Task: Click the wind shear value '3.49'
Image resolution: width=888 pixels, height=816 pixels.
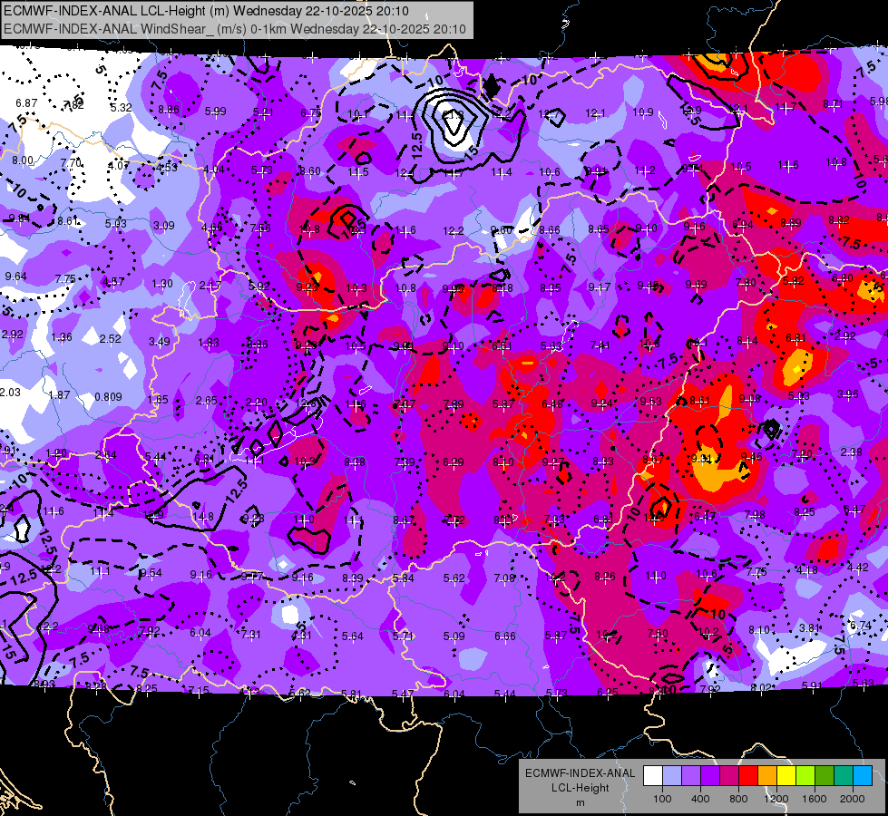Action: click(159, 341)
